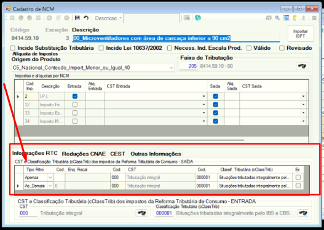This screenshot has height=230, width=324.
Task: Click the greyed-out delete record X icon
Action: click(x=66, y=18)
